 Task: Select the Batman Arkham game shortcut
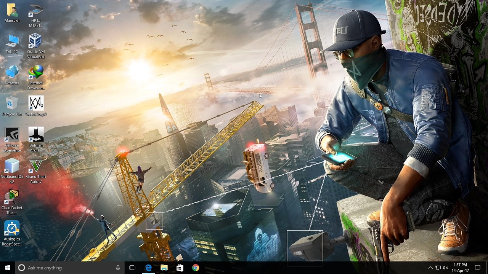[x=36, y=140]
